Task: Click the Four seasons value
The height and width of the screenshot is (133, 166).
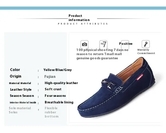Action: pyautogui.click(x=55, y=96)
